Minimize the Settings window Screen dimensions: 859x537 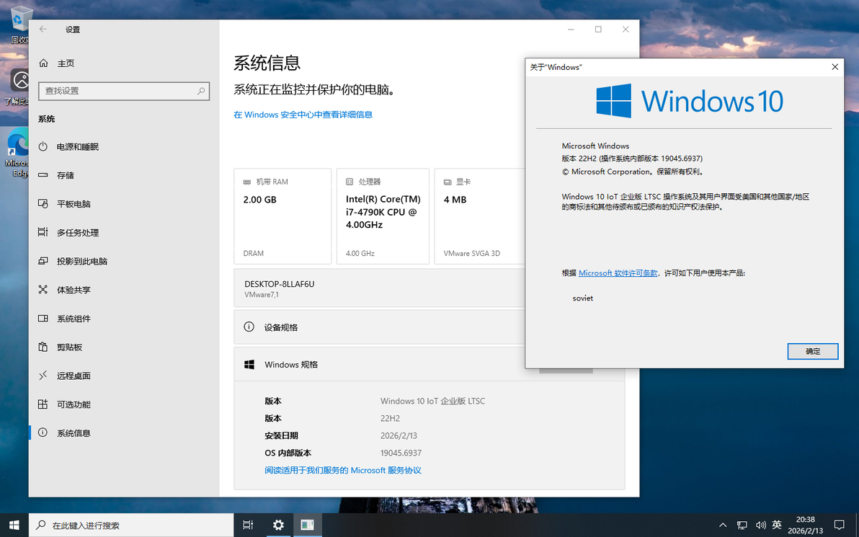(571, 30)
